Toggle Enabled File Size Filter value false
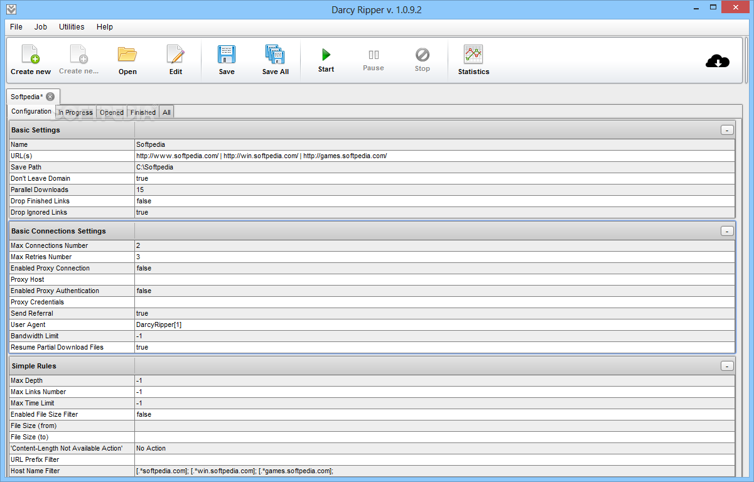Viewport: 754px width, 482px height. (434, 414)
